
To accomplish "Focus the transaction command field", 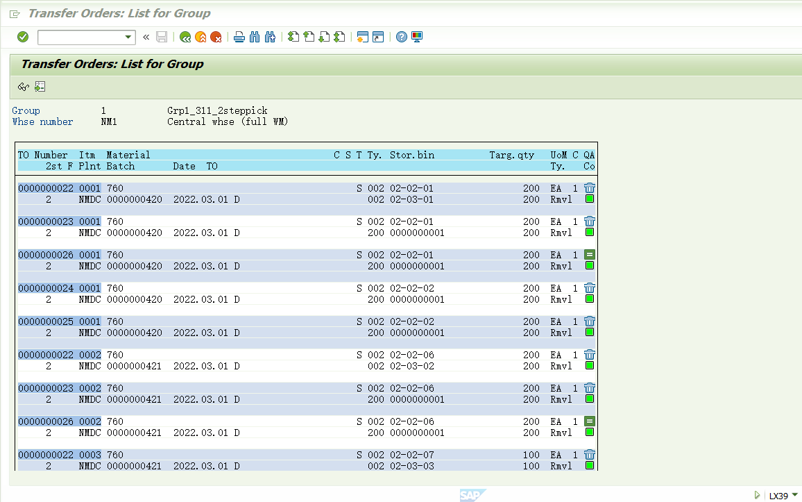I will [x=80, y=37].
